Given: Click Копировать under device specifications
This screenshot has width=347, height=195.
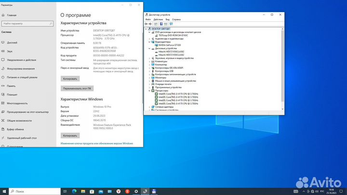Looking at the screenshot, I should coord(70,78).
